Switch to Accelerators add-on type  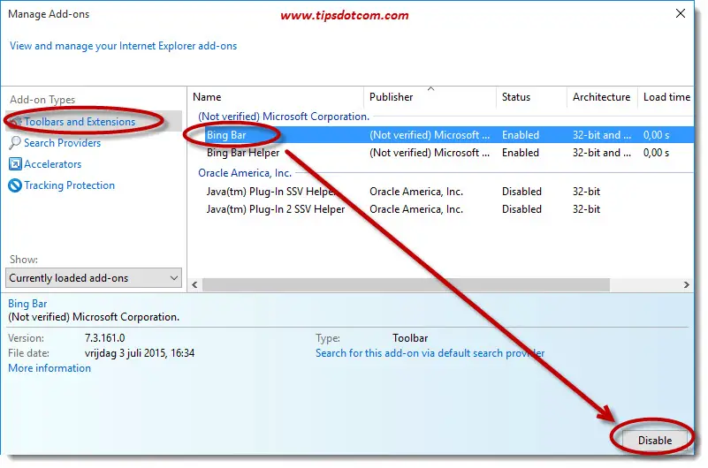coord(53,164)
